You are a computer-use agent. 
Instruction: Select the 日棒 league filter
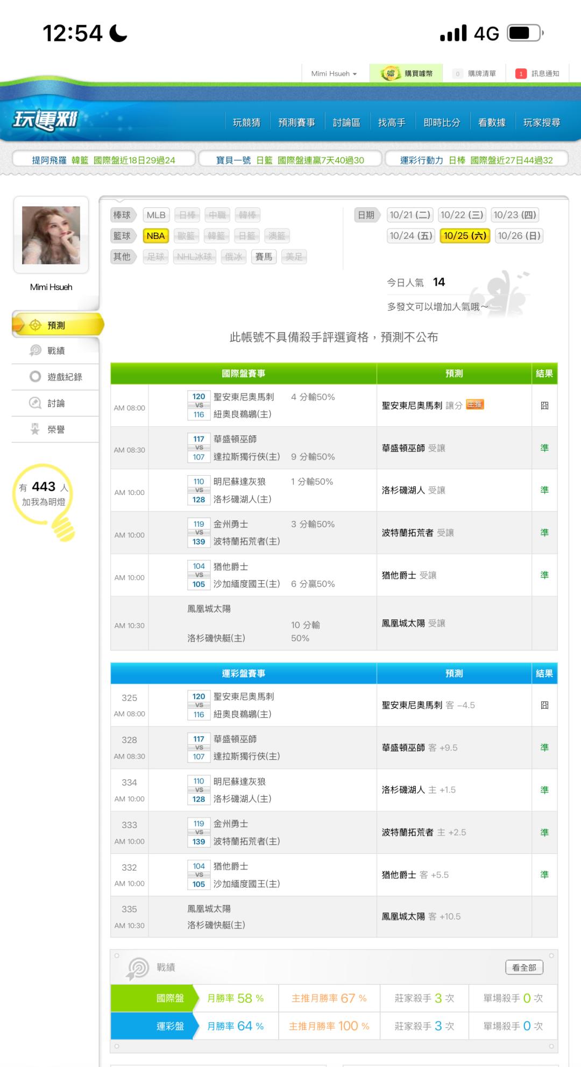pos(187,215)
